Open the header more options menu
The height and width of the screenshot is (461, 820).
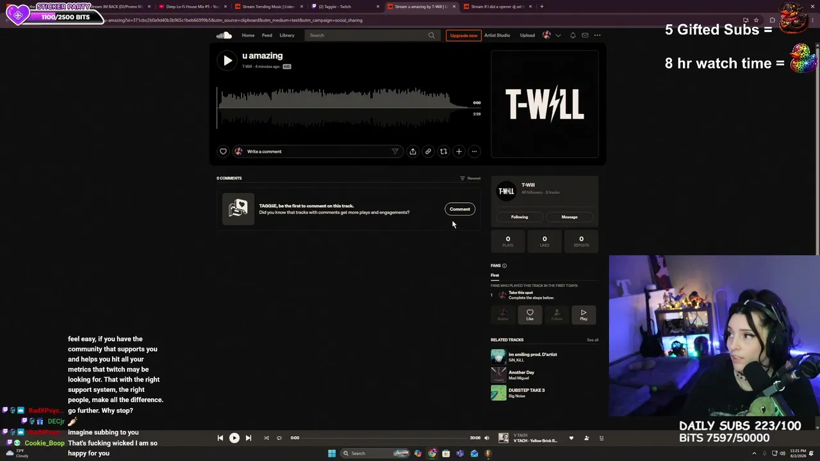coord(597,35)
